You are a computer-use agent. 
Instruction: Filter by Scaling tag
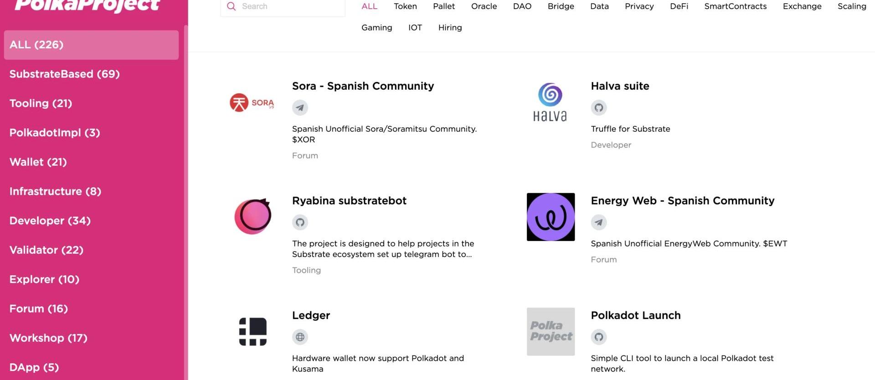point(852,6)
